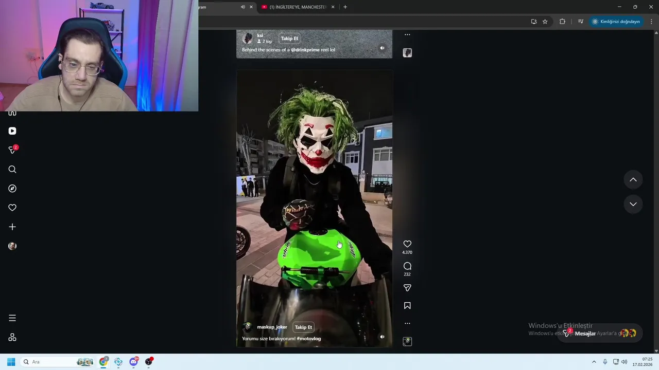Image resolution: width=659 pixels, height=370 pixels.
Task: Open more options for maskup_joker reel
Action: [407, 324]
